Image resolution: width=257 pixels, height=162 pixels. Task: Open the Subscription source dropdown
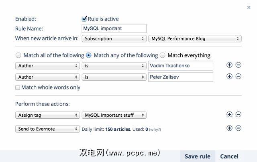click(114, 38)
